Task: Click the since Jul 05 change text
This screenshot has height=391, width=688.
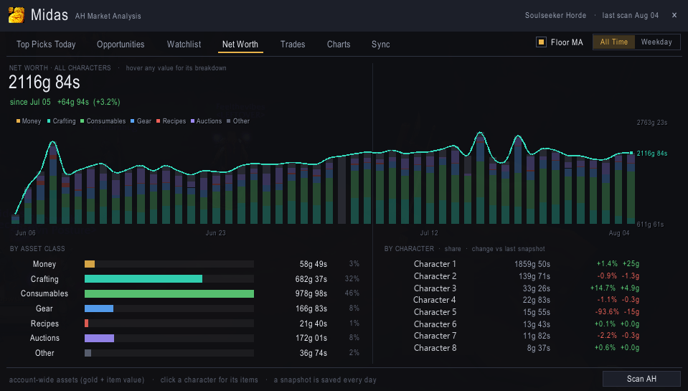Action: tap(65, 103)
